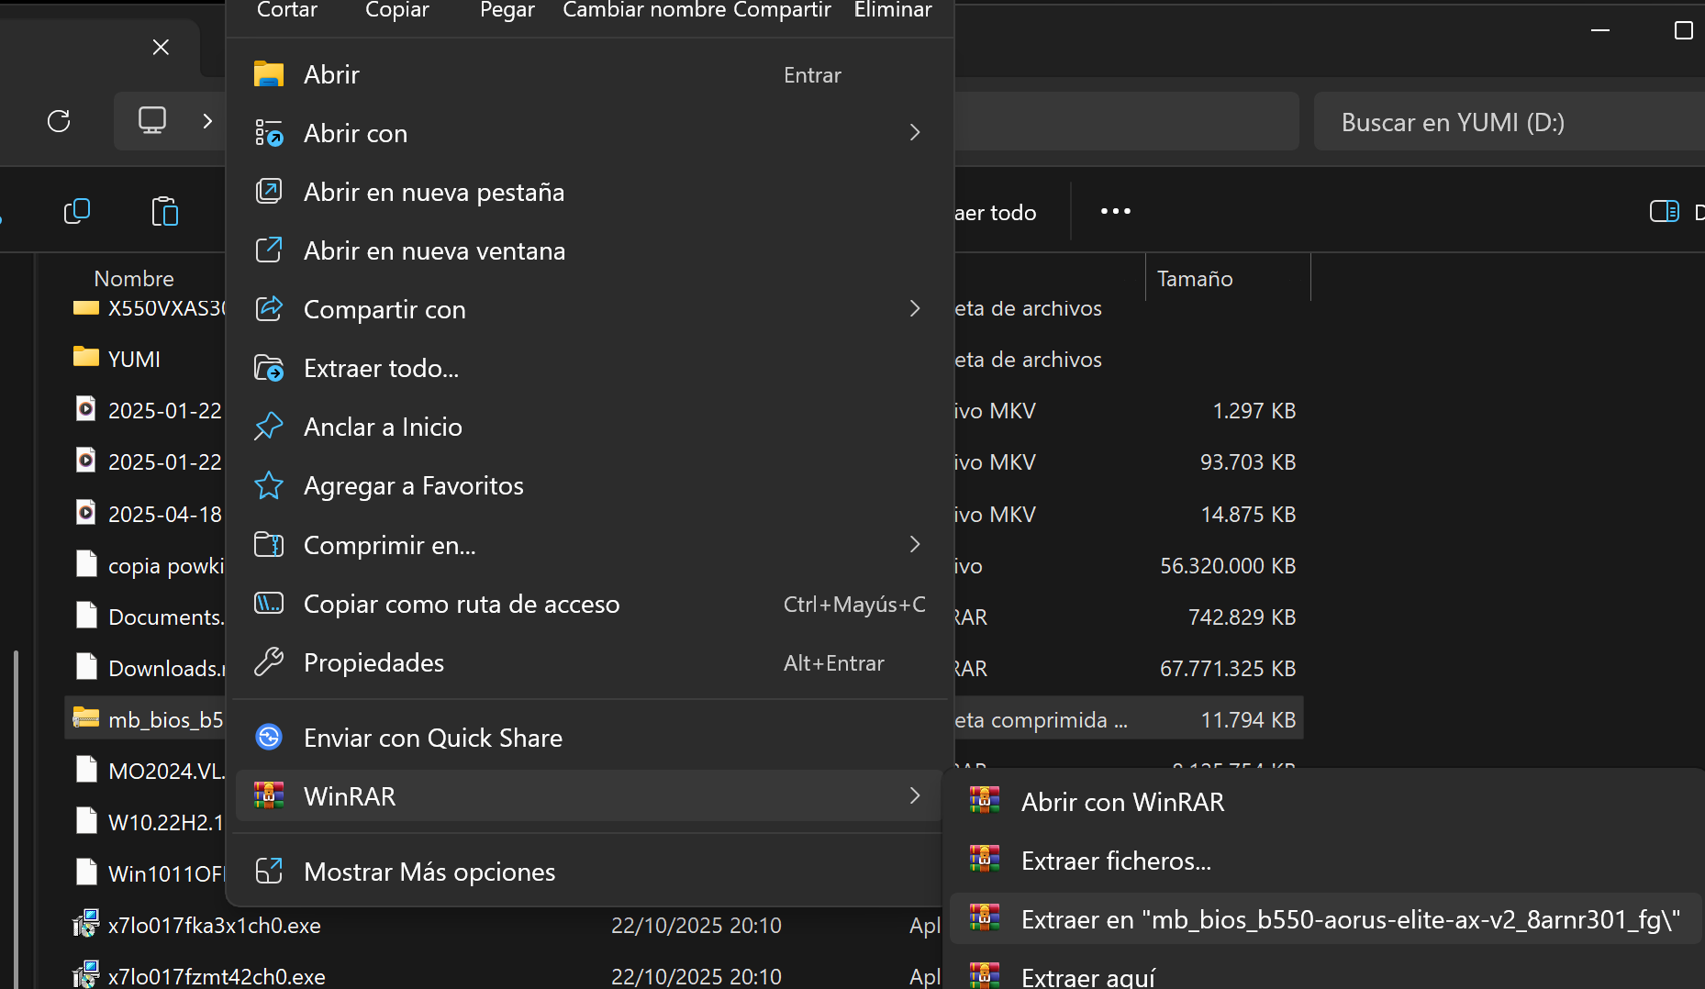The image size is (1705, 989).
Task: Click the star icon for Agregar a Favoritos
Action: [x=269, y=485]
